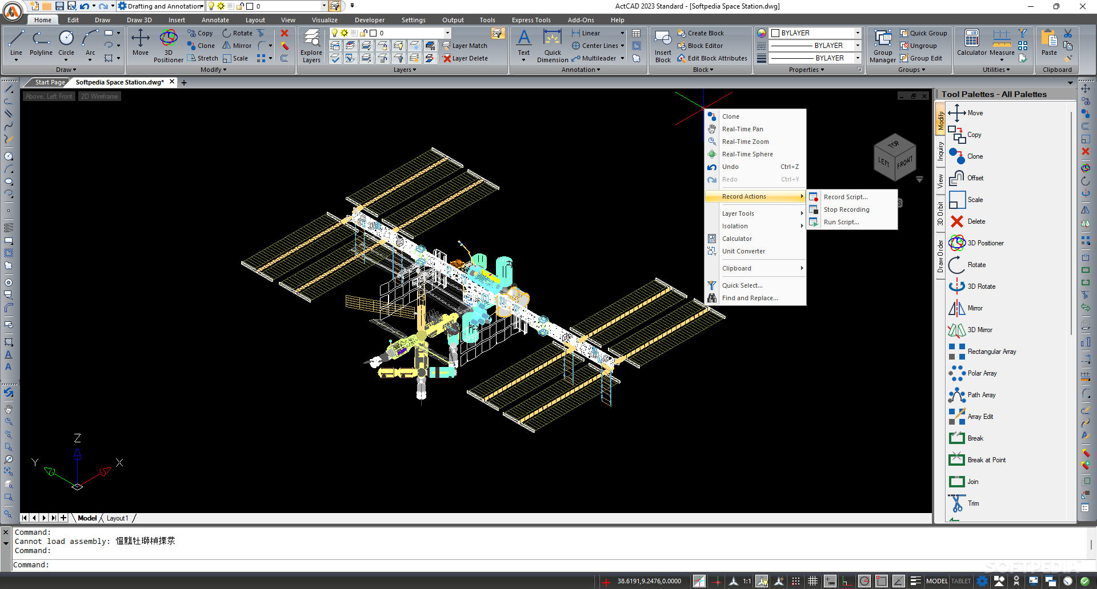Select the Measure tool

(x=1002, y=43)
